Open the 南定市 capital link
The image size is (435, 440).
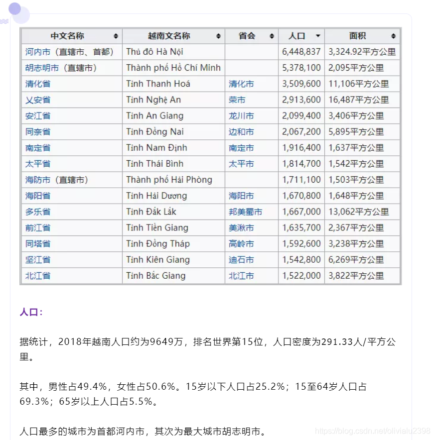click(241, 148)
